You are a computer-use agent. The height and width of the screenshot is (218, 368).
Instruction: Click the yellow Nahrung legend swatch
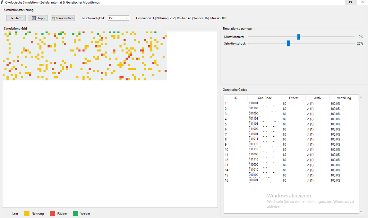pos(27,213)
